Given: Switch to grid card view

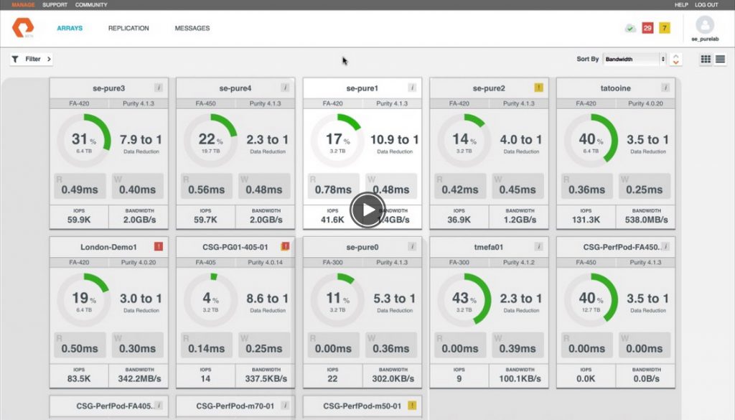Looking at the screenshot, I should tap(706, 59).
